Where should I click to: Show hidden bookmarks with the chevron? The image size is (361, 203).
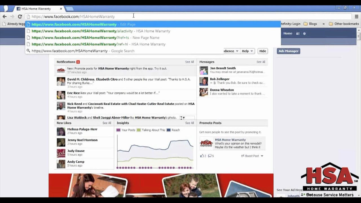coord(323,24)
